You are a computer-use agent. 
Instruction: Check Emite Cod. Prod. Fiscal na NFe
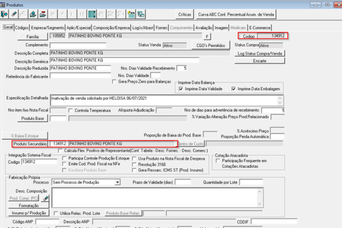65,164
